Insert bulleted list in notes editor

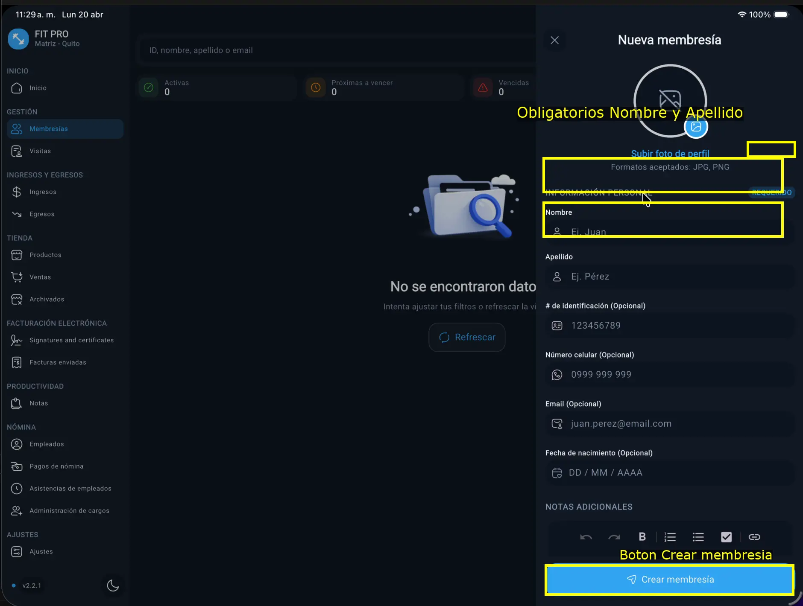pyautogui.click(x=698, y=537)
